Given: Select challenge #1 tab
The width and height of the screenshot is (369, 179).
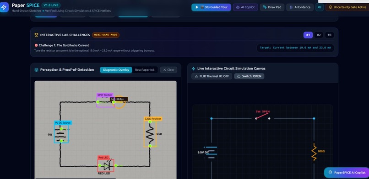Looking at the screenshot, I should coord(308,35).
